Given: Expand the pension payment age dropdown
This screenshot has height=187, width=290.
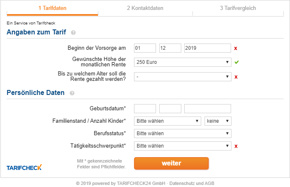Looking at the screenshot, I should 183,77.
